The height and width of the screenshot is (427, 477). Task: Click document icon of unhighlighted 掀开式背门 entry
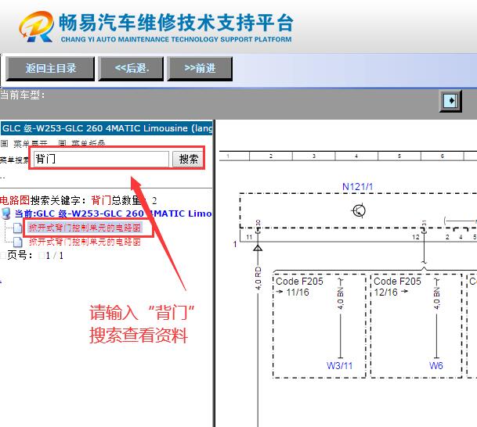18,242
